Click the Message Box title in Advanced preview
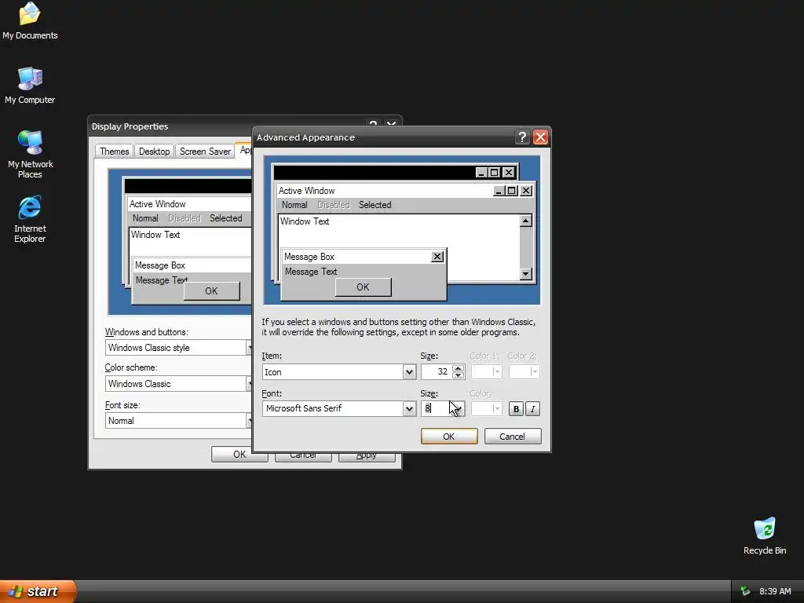Viewport: 804px width, 603px height. (309, 257)
